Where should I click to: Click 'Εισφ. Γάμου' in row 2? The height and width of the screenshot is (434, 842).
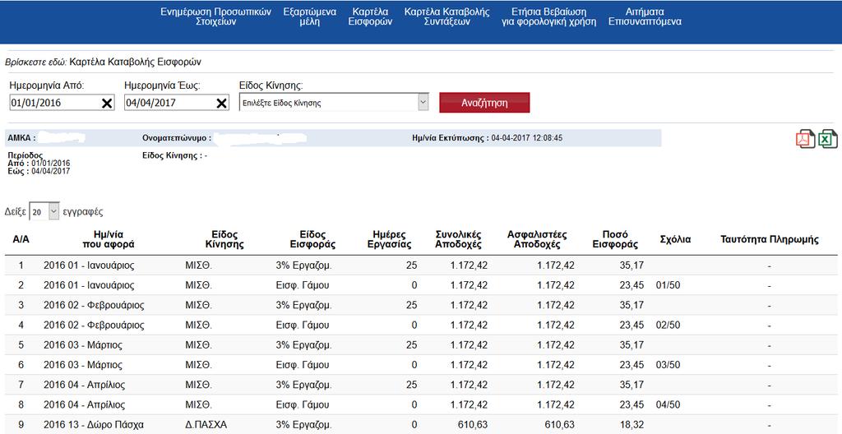(303, 285)
